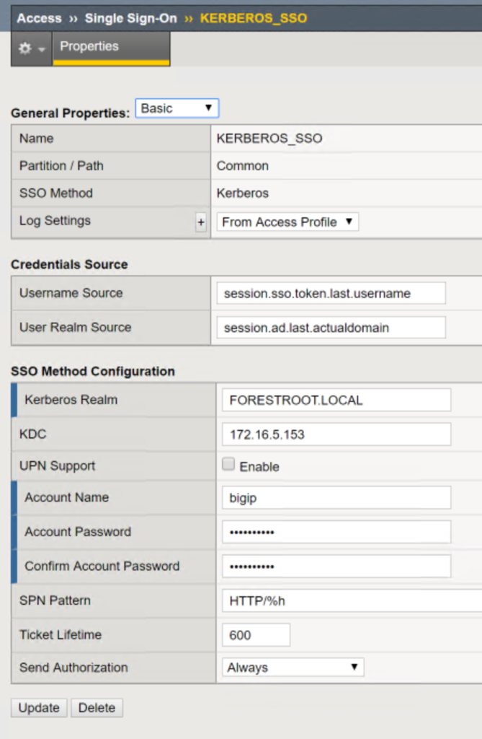Enable the UPN Support checkbox
Viewport: 482px width, 739px height.
228,464
